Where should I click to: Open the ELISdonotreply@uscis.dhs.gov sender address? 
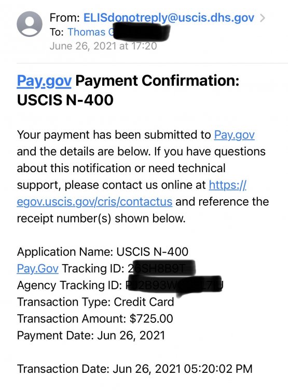tap(169, 18)
